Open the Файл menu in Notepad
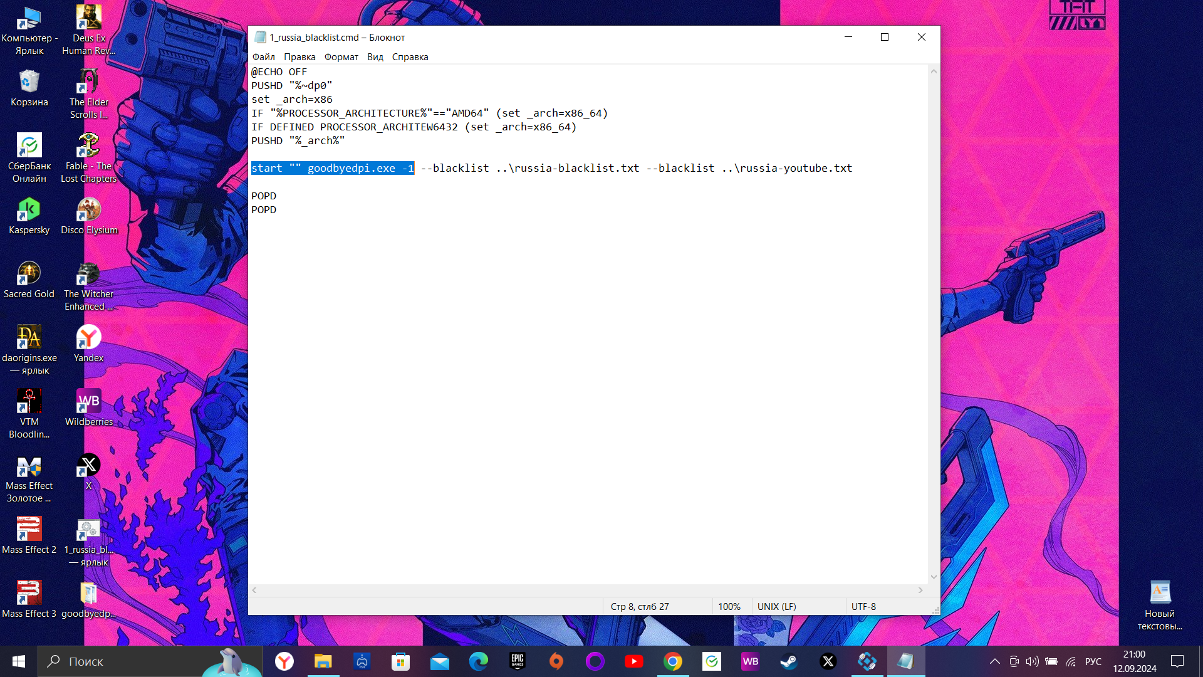The width and height of the screenshot is (1203, 677). click(264, 57)
